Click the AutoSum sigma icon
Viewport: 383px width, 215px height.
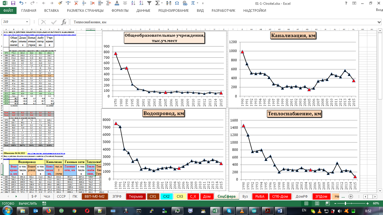[158, 3]
